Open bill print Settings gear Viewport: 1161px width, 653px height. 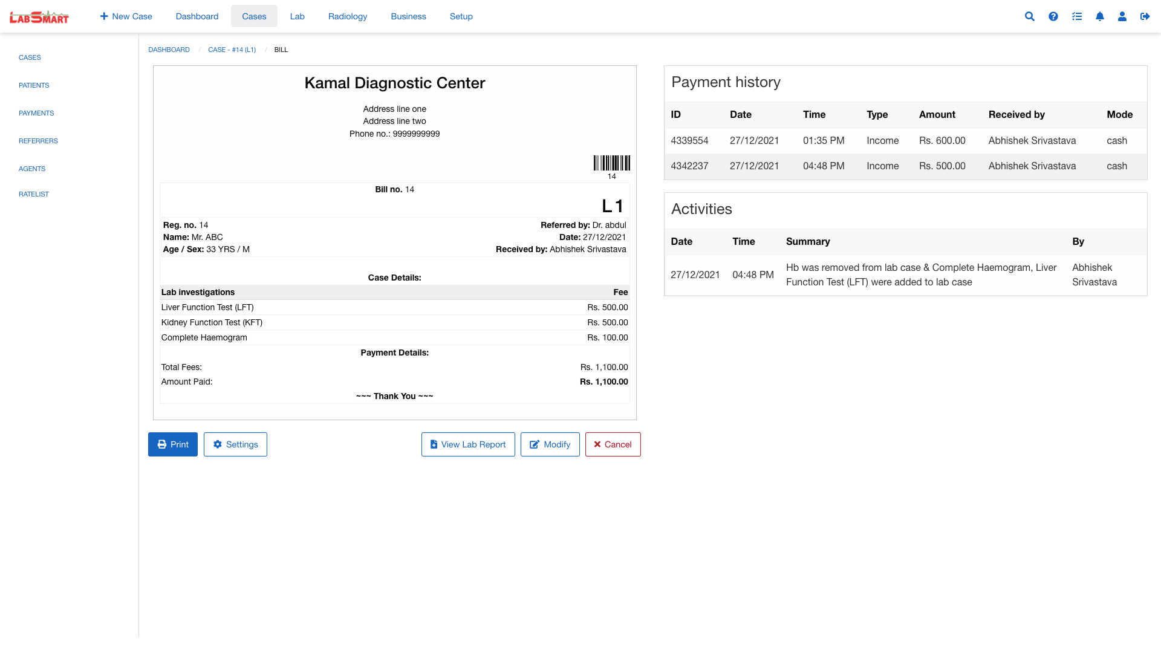[235, 444]
